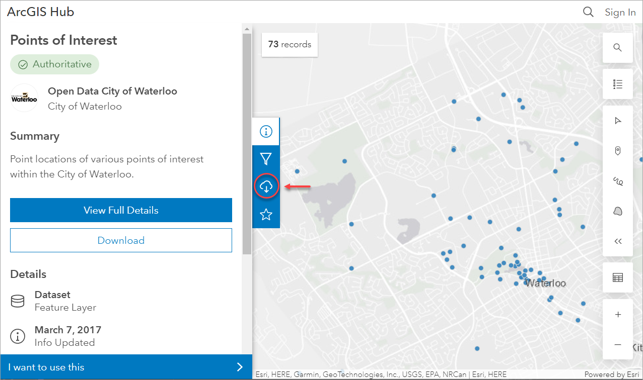Screen dimensions: 643x380
Task: Zoom in with the map plus button
Action: (x=618, y=315)
